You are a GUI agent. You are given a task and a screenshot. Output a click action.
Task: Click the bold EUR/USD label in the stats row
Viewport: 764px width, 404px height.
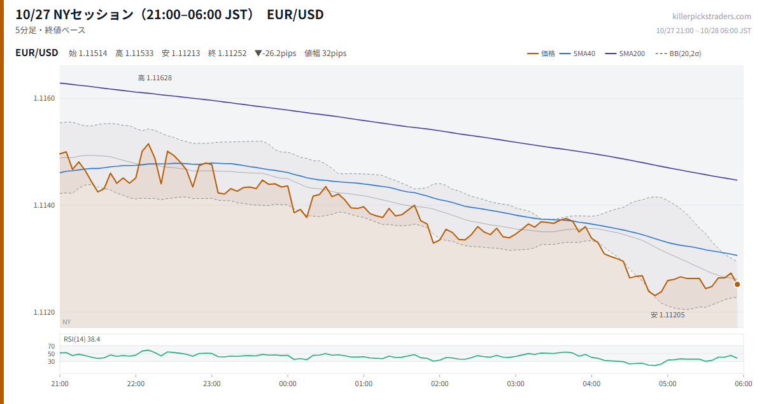37,53
